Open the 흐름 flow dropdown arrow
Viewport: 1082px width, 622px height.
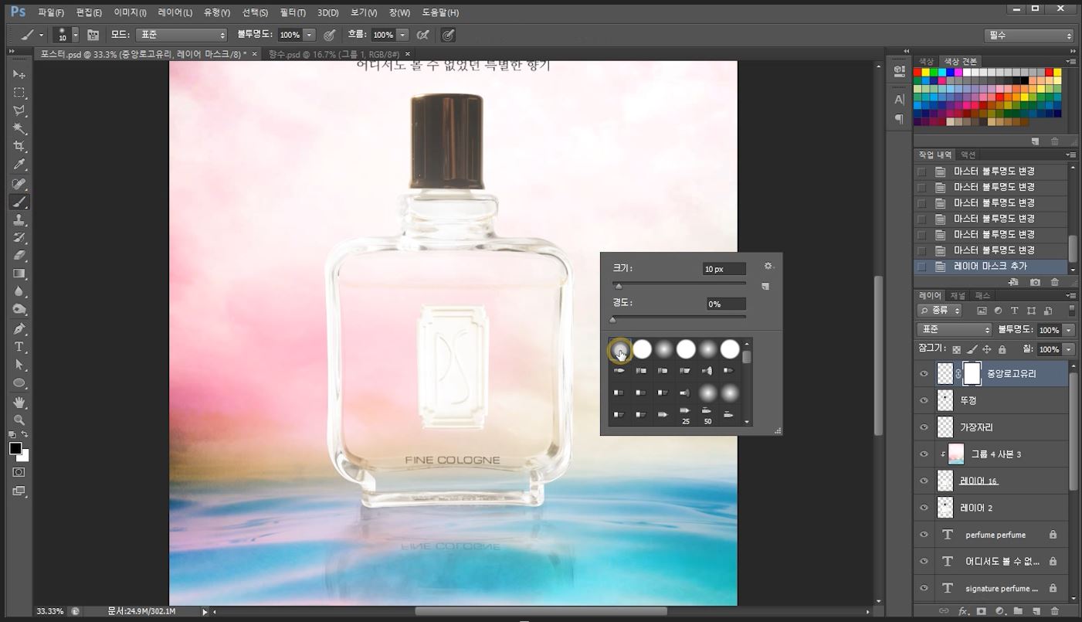(402, 35)
